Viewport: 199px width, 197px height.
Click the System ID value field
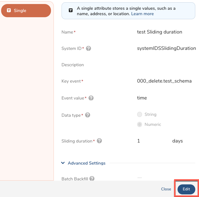[x=166, y=48]
